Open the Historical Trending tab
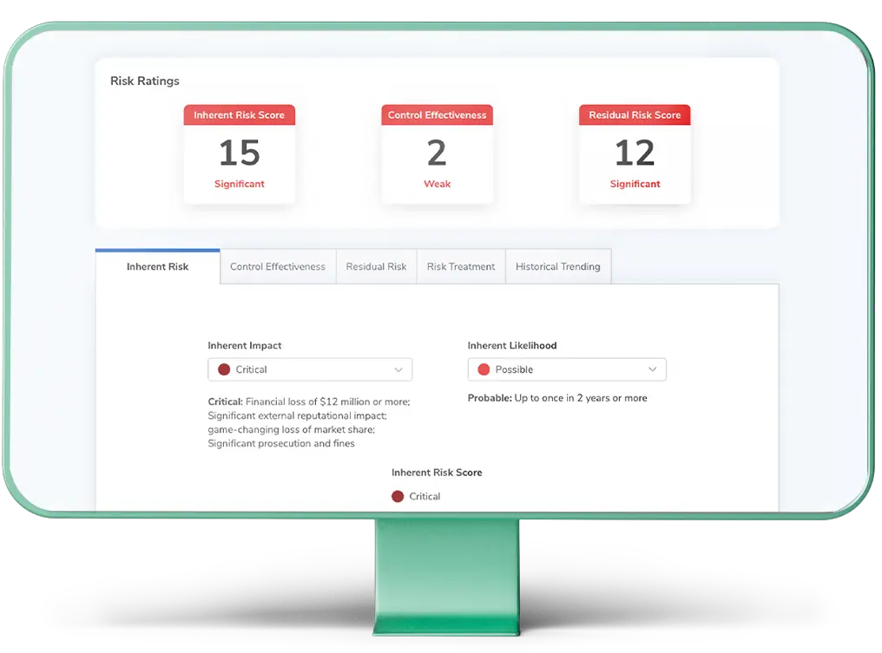The width and height of the screenshot is (882, 653). 558,266
